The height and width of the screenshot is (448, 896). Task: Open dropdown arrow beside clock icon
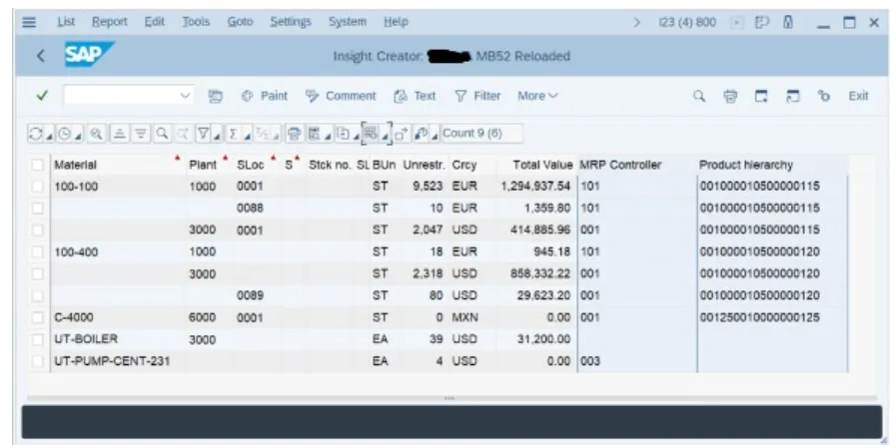click(x=79, y=137)
